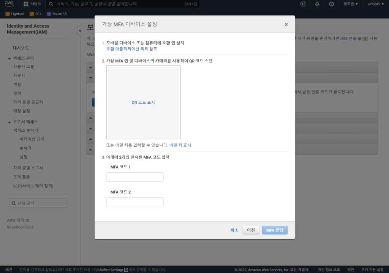Image resolution: width=389 pixels, height=273 pixels.
Task: Click the IAM 검색 input field
Action: (38, 203)
